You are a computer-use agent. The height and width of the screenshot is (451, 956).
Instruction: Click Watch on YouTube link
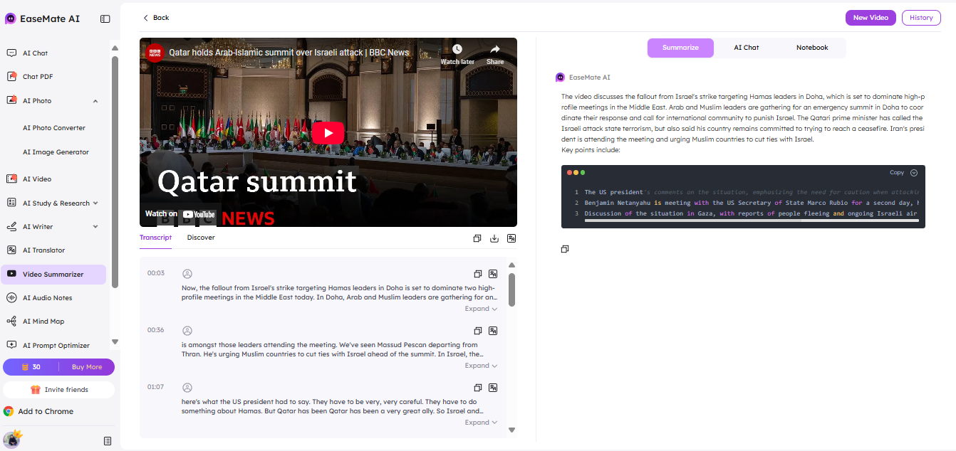[180, 214]
